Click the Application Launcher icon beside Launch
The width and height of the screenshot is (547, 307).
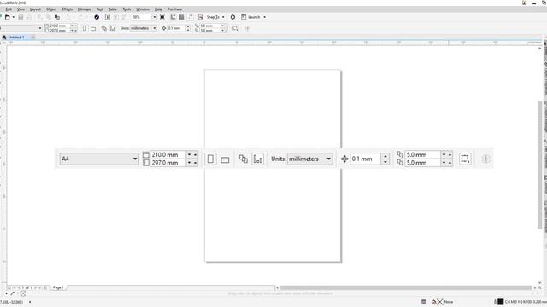244,17
